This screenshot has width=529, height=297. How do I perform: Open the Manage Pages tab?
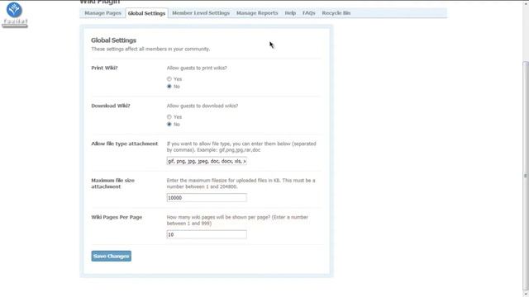coord(102,13)
